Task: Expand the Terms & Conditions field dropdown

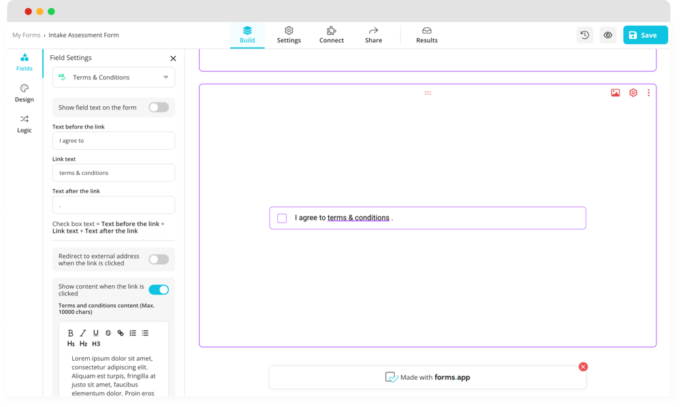Action: (165, 78)
